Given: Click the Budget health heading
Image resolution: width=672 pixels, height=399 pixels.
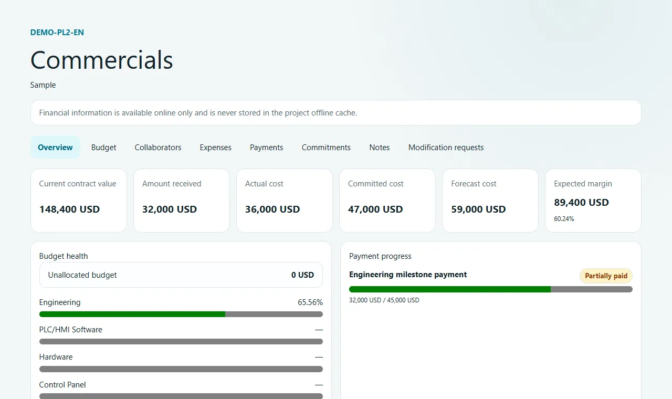Looking at the screenshot, I should [x=64, y=256].
